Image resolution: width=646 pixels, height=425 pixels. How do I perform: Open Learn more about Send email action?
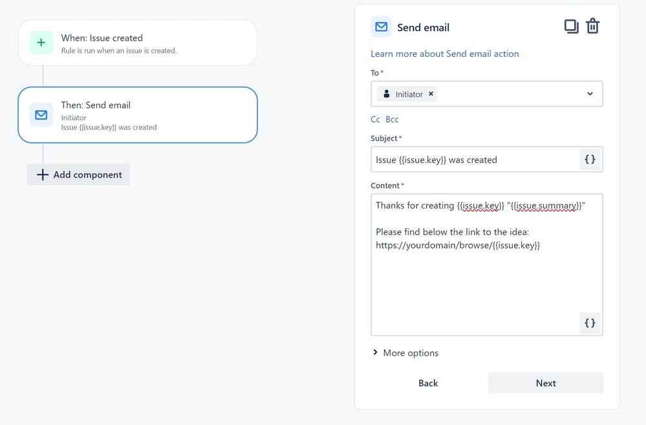click(x=444, y=54)
